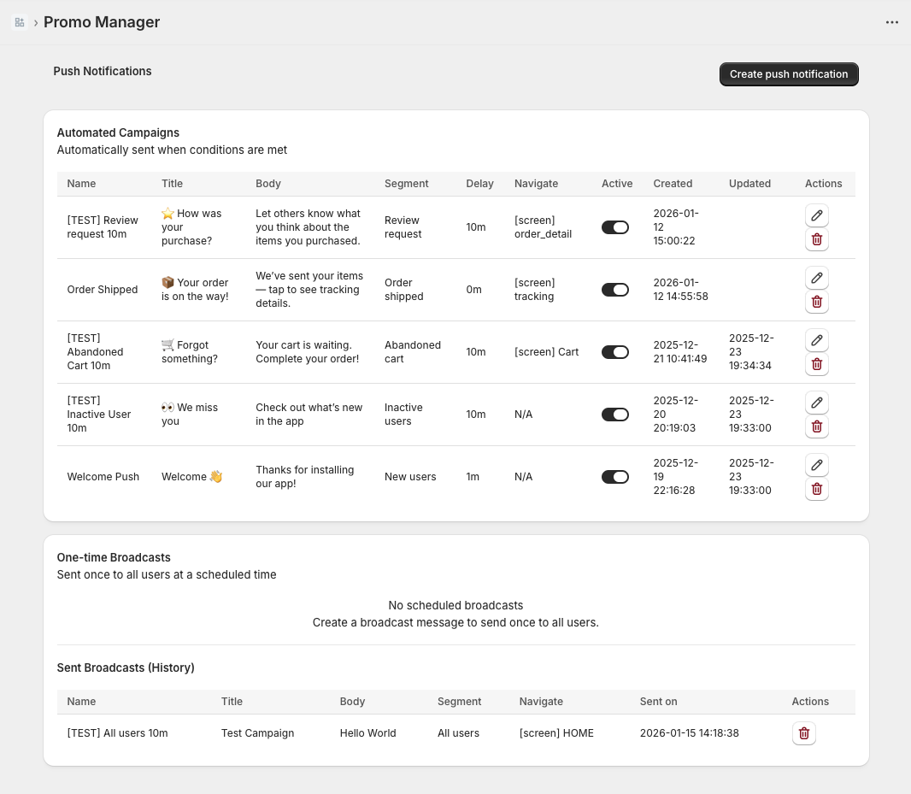
Task: Delete the Inactive User 10m campaign
Action: [816, 426]
